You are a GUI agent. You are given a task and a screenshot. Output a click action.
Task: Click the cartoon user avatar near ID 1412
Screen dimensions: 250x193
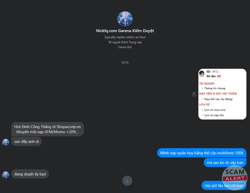pyautogui.click(x=202, y=74)
